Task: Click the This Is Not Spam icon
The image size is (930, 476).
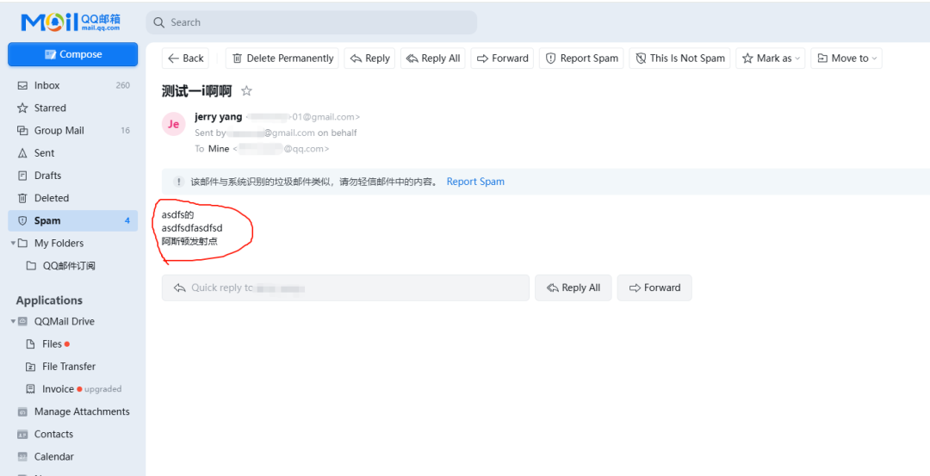Action: pyautogui.click(x=641, y=59)
